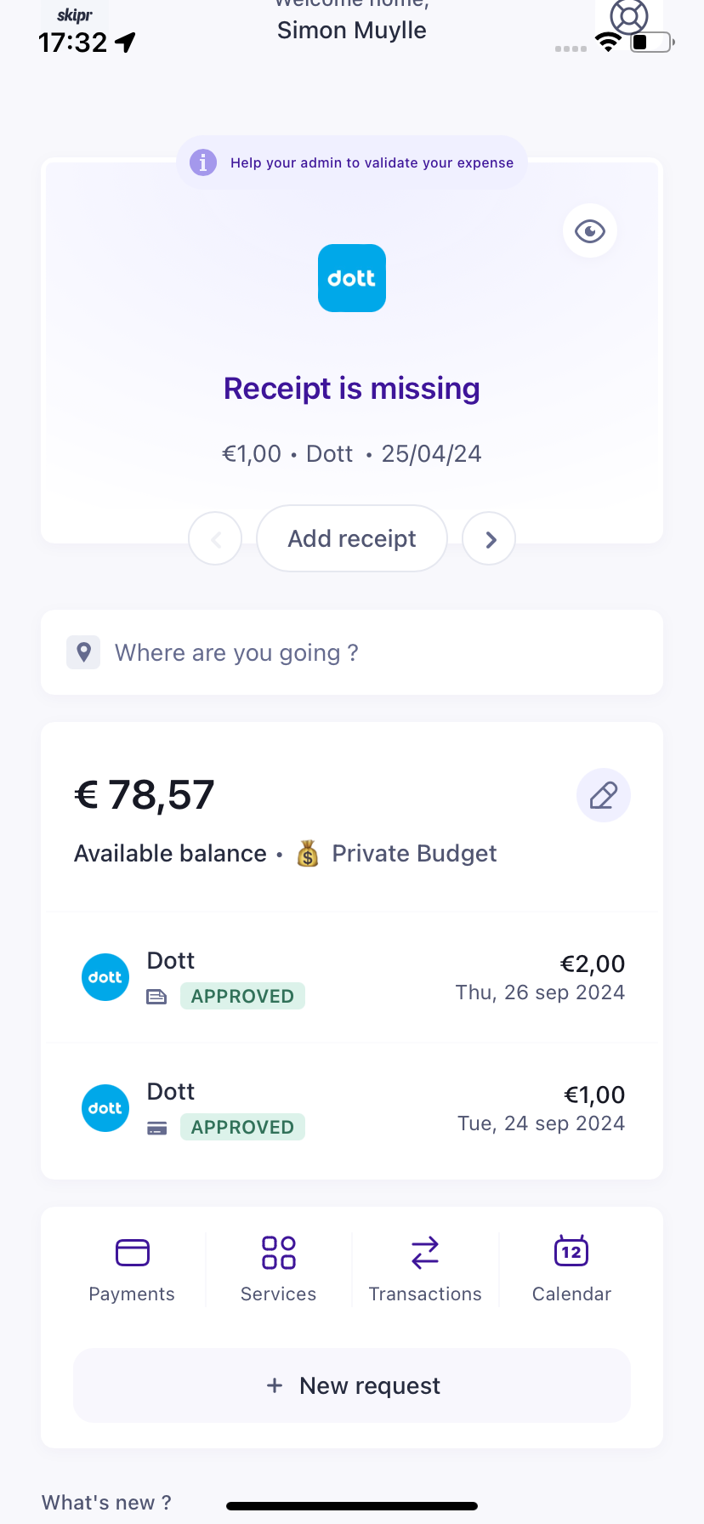Tap the info icon in expense banner
The image size is (704, 1524).
click(x=202, y=162)
